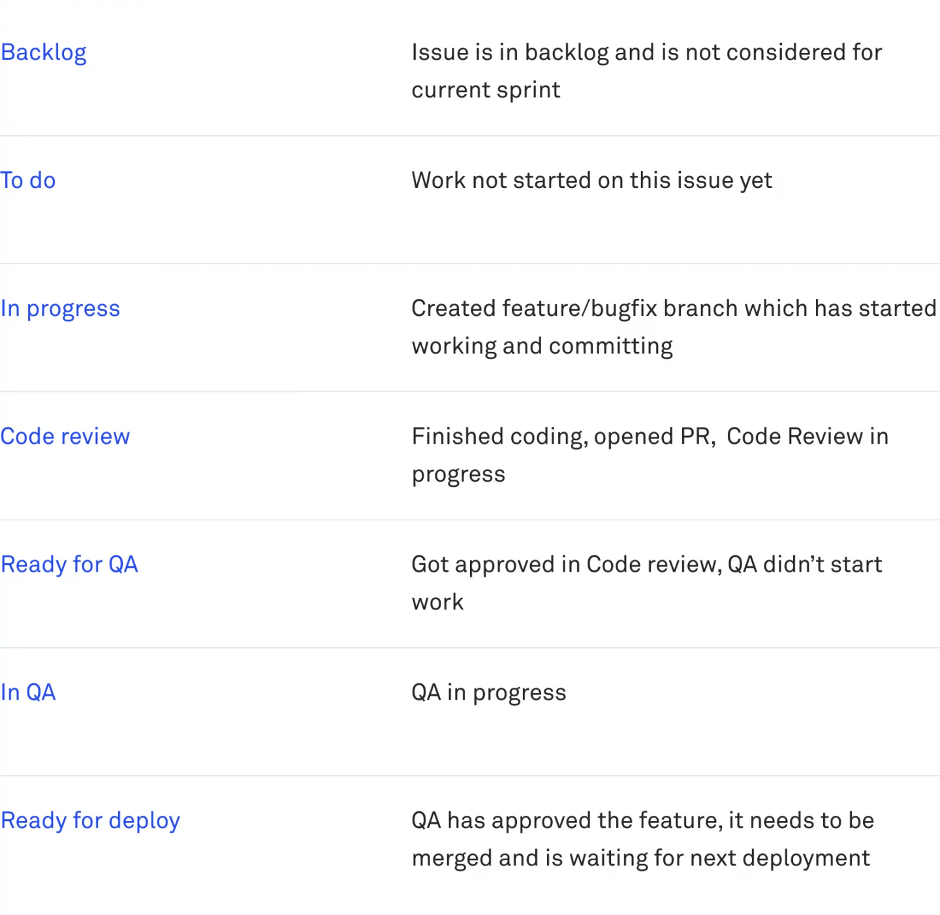Select the Ready for QA link
The height and width of the screenshot is (915, 940).
point(69,565)
